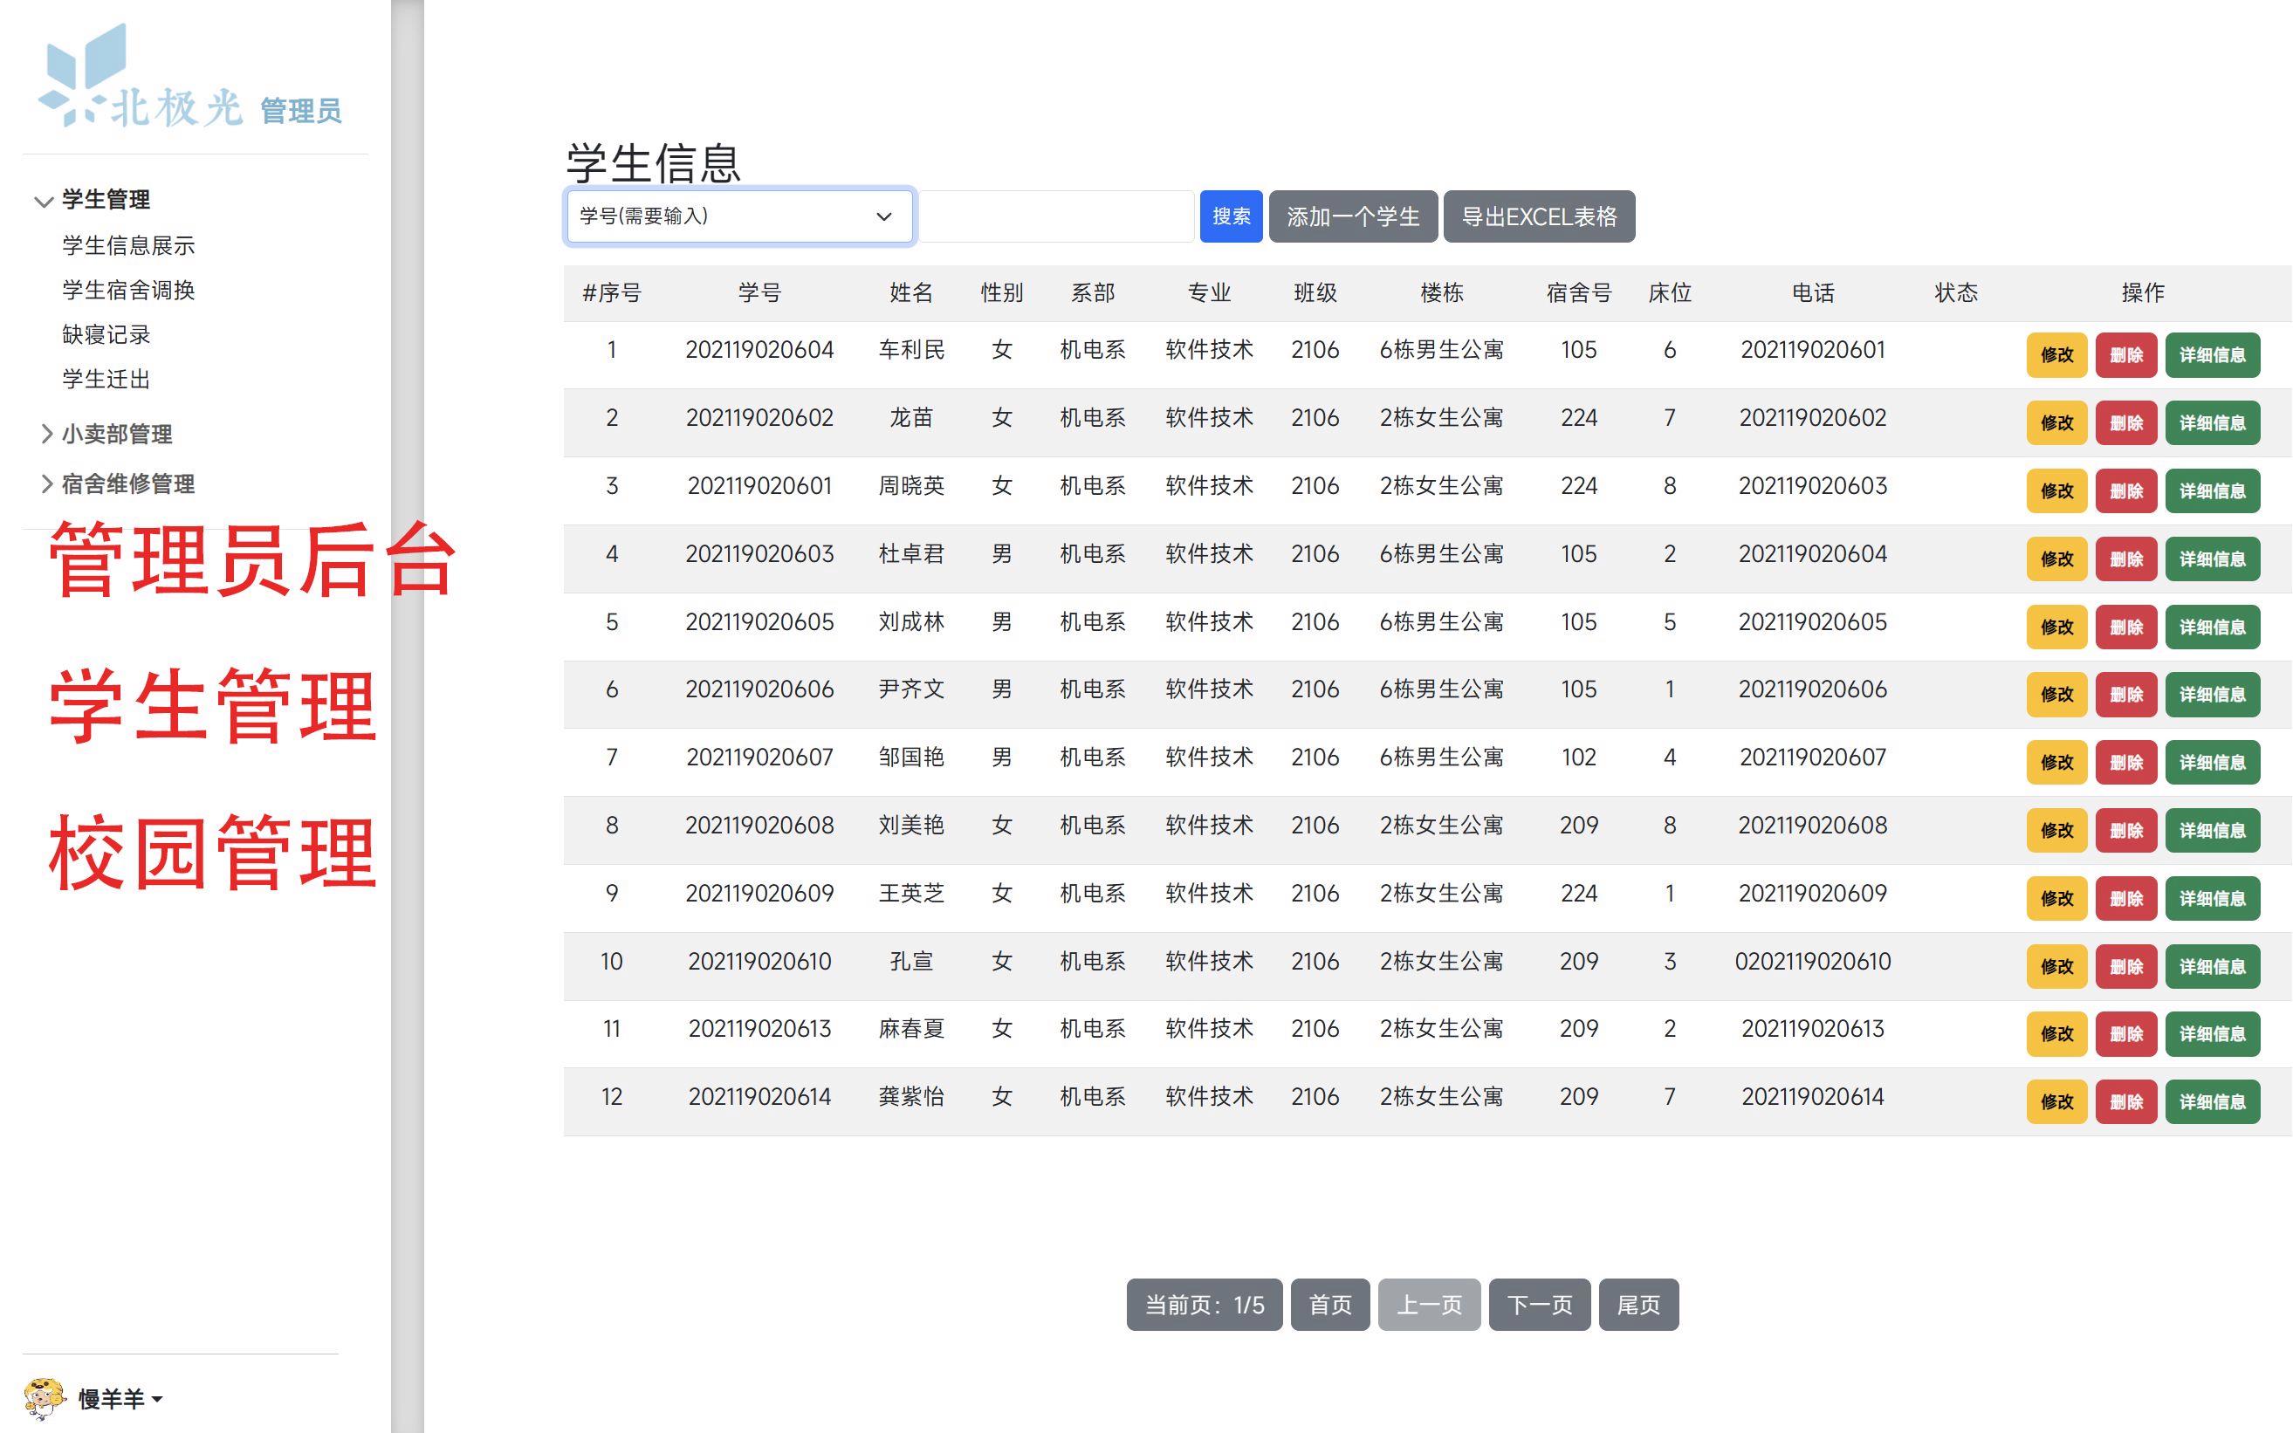Open the 慢羊羊 user dropdown caret
The height and width of the screenshot is (1433, 2293).
[x=157, y=1399]
